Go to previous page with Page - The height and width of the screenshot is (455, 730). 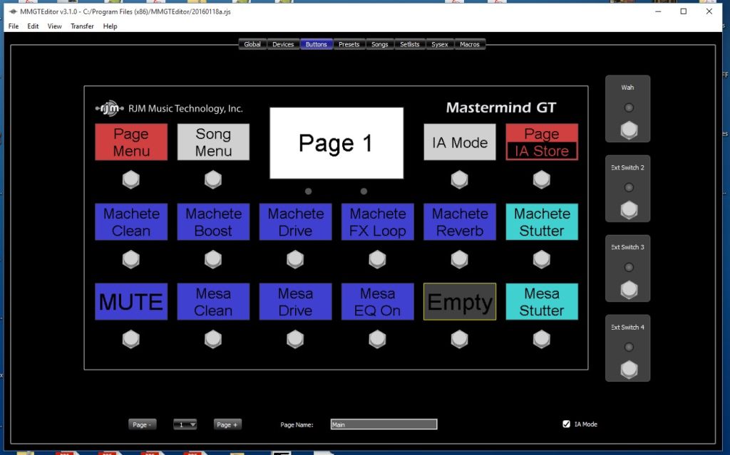coord(142,424)
